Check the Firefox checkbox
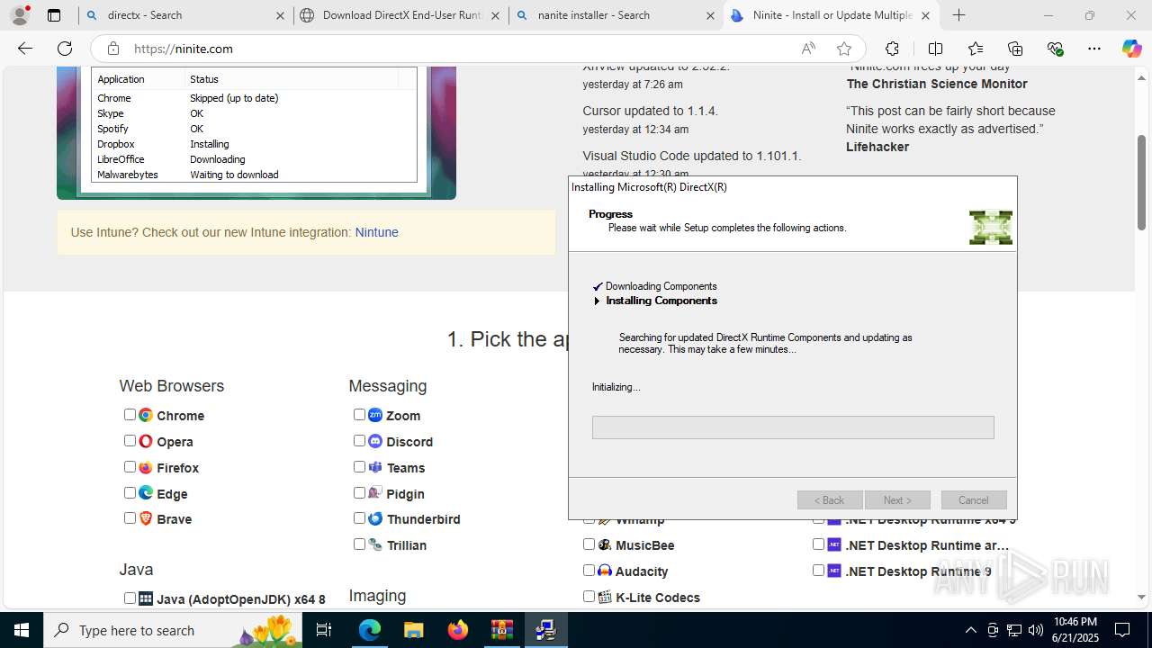The height and width of the screenshot is (648, 1152). tap(130, 466)
